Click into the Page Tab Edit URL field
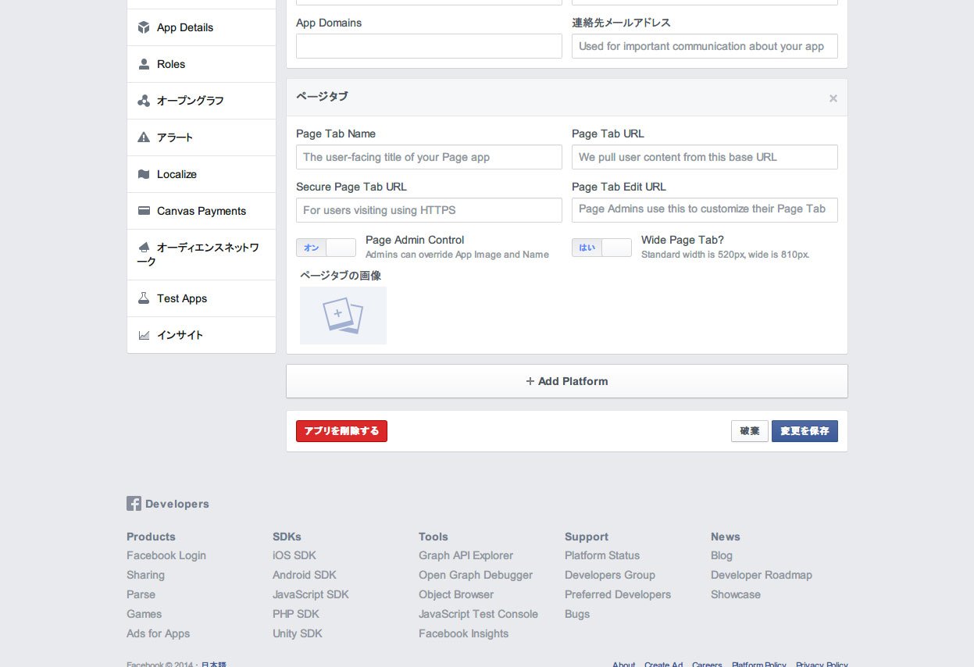 coord(705,210)
